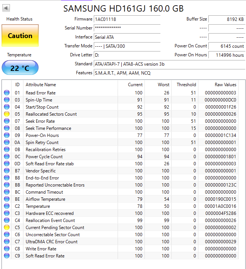246x269 pixels.
Task: Click raw value 00001A0C0016 of Temperature
Action: pos(220,206)
